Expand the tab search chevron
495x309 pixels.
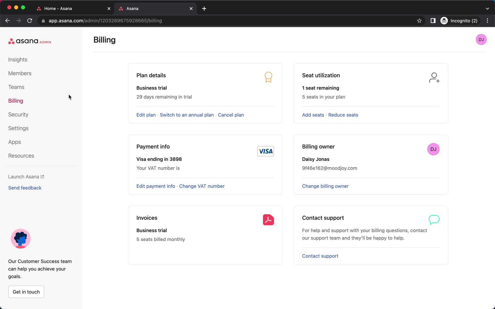pyautogui.click(x=487, y=8)
